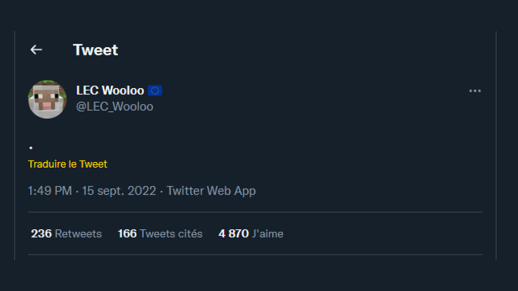Viewport: 518px width, 291px height.
Task: Click 'J'aime' label next to the count
Action: click(x=267, y=233)
